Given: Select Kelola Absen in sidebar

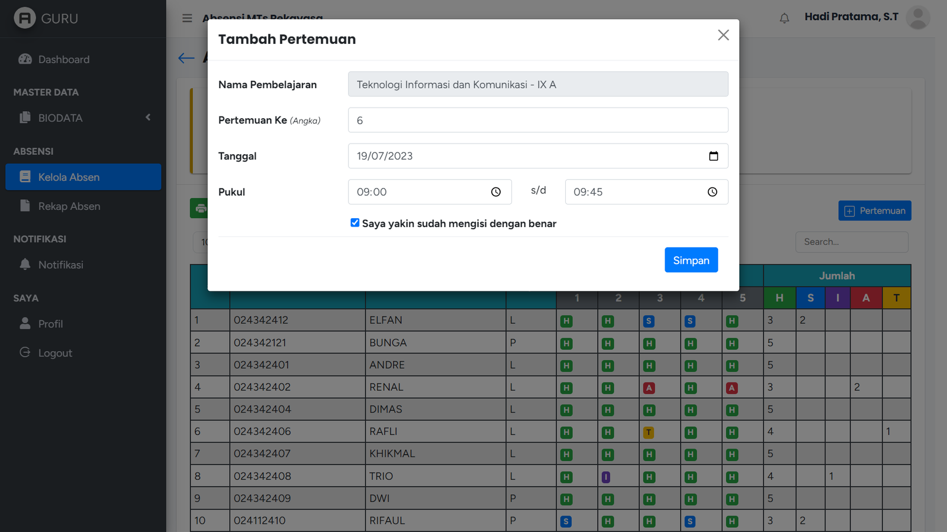Looking at the screenshot, I should (83, 177).
